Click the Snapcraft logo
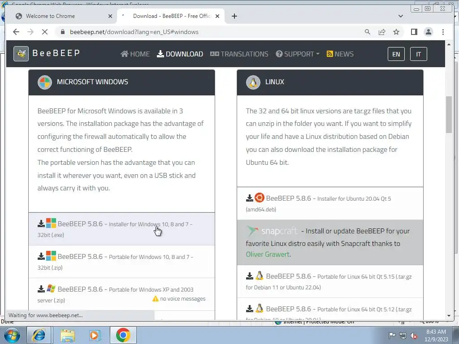 point(272,231)
